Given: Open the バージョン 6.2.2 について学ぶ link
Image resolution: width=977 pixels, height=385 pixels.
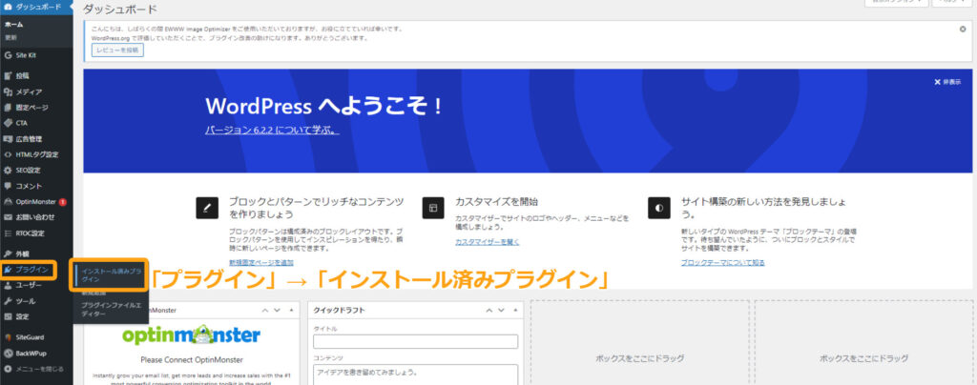Looking at the screenshot, I should pos(272,131).
